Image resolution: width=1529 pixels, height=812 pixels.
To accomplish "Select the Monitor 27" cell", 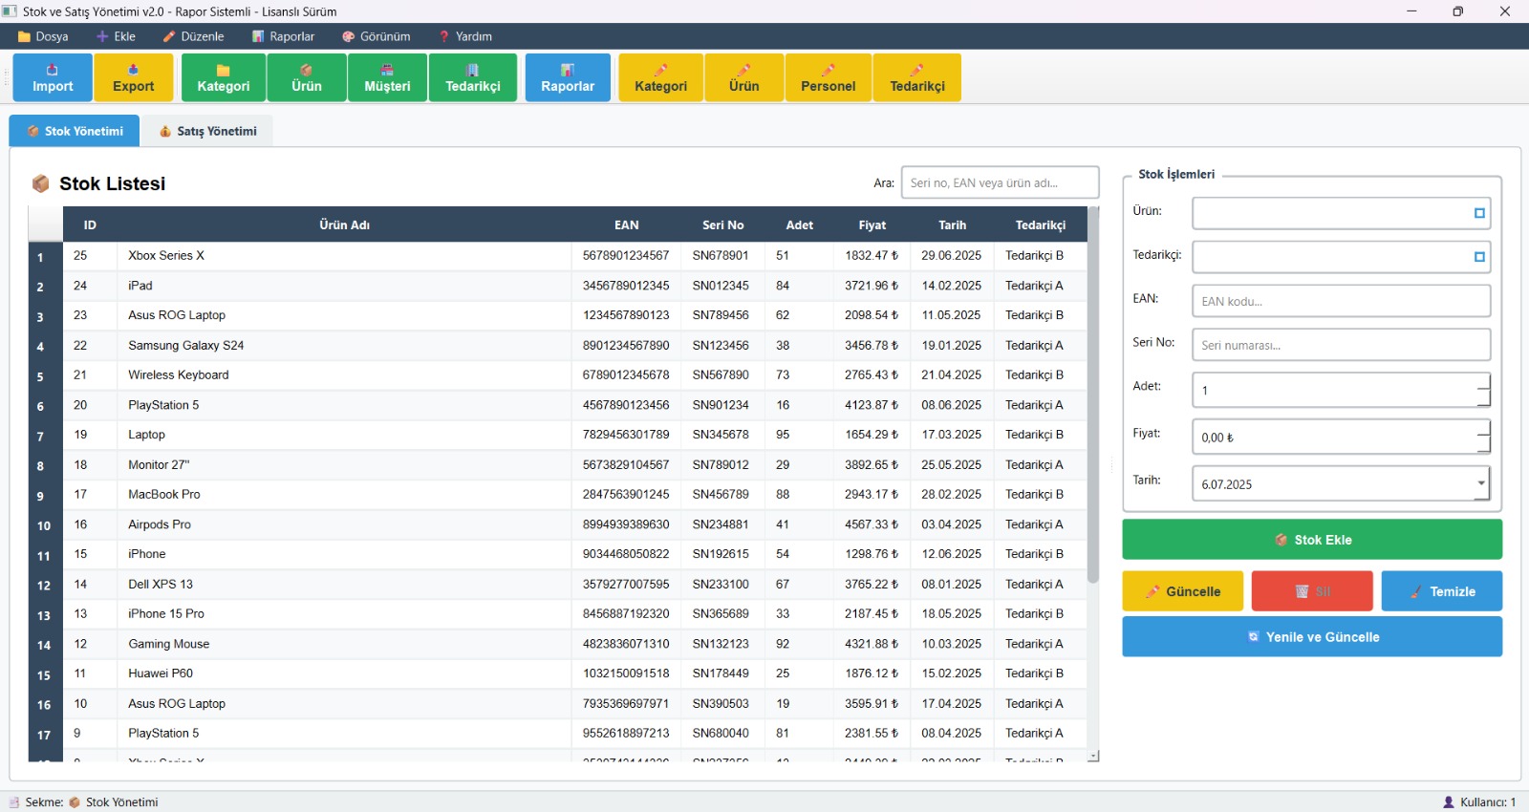I will click(344, 465).
